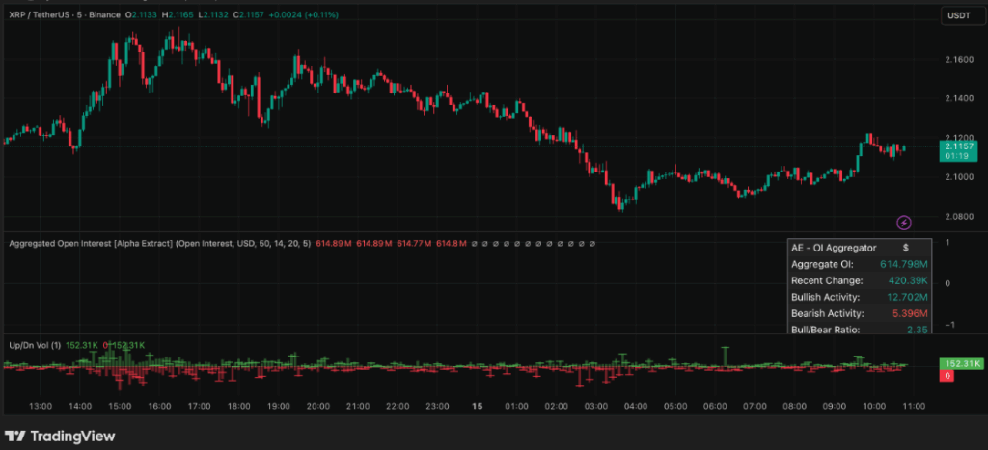Click the 614.77M open interest value
The height and width of the screenshot is (450, 988).
pyautogui.click(x=413, y=243)
